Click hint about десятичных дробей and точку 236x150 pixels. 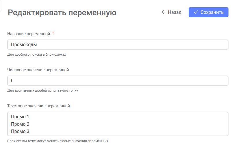pyautogui.click(x=42, y=91)
